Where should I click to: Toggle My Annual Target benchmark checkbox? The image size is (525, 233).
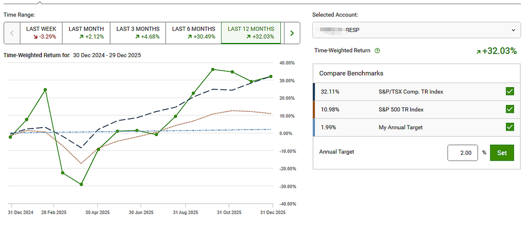pyautogui.click(x=509, y=126)
